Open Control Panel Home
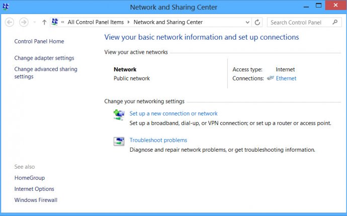This screenshot has width=347, height=216. coord(39,41)
